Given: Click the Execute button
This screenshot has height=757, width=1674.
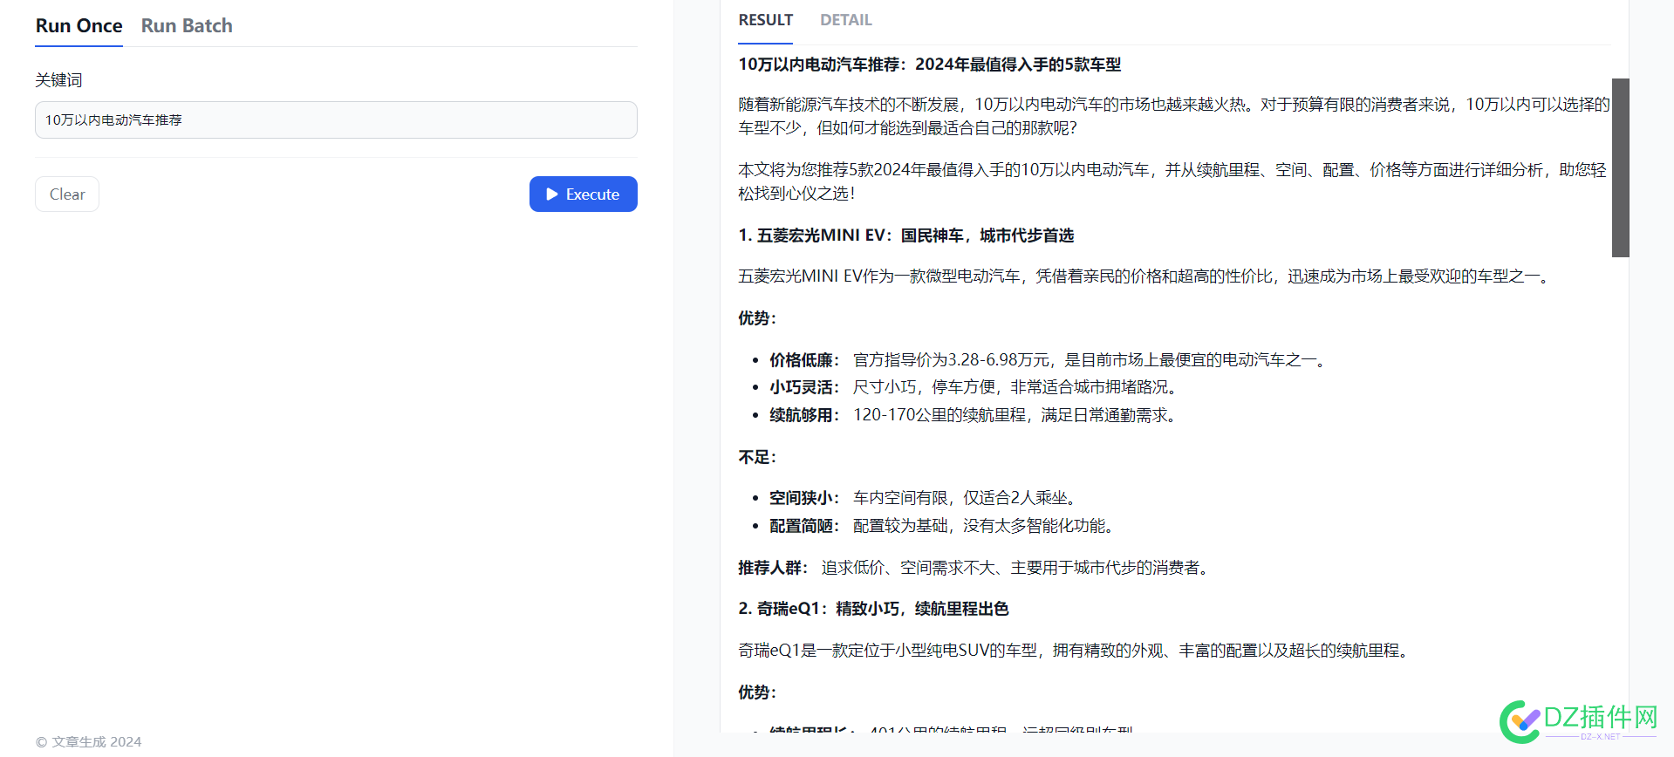Looking at the screenshot, I should [x=583, y=194].
